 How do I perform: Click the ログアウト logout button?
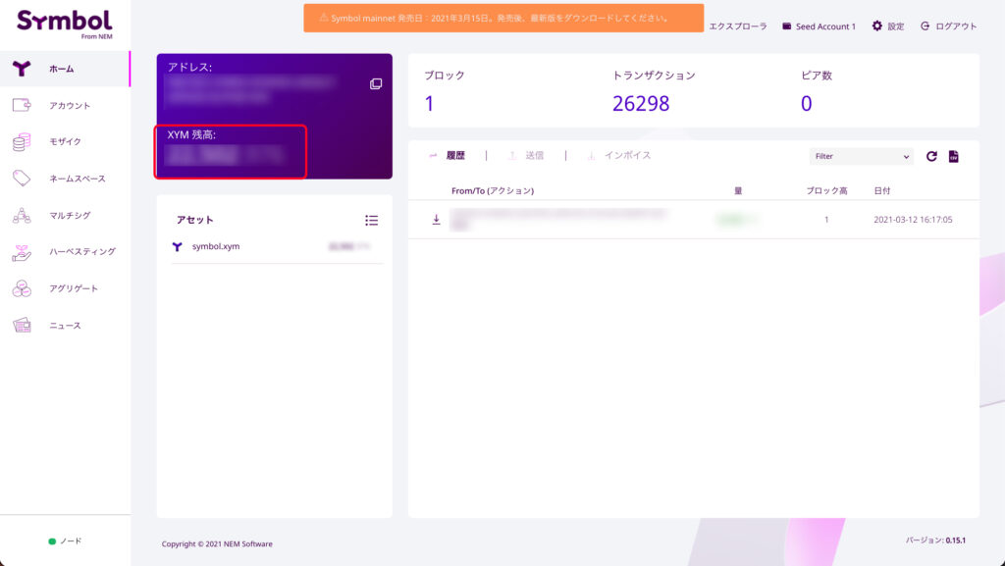pyautogui.click(x=949, y=26)
